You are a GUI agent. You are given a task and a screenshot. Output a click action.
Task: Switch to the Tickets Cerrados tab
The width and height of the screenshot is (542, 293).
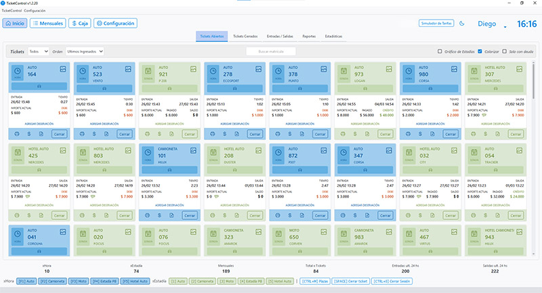(245, 35)
